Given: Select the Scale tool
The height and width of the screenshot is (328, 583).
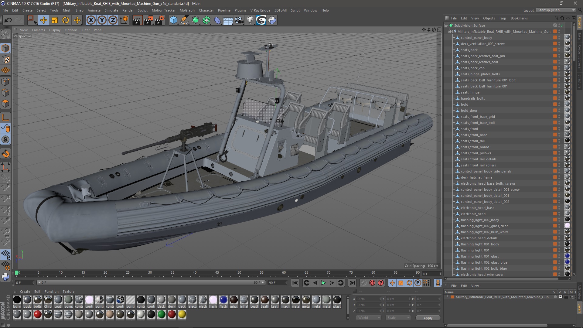Looking at the screenshot, I should (55, 20).
